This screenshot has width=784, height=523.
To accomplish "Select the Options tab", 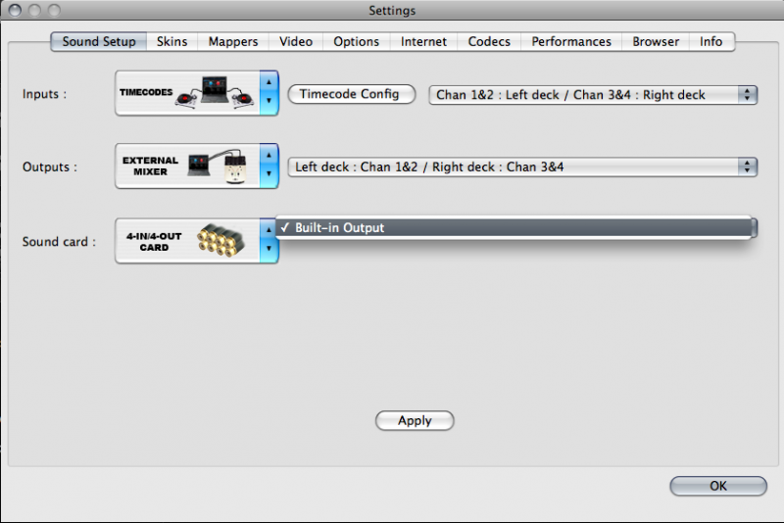I will click(356, 42).
